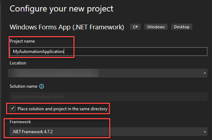Open the .NET Framework 4.7.2 combo box
The image size is (212, 140).
(x=109, y=132)
